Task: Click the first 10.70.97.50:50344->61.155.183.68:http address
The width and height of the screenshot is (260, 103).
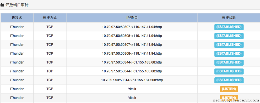Action: 132,62
